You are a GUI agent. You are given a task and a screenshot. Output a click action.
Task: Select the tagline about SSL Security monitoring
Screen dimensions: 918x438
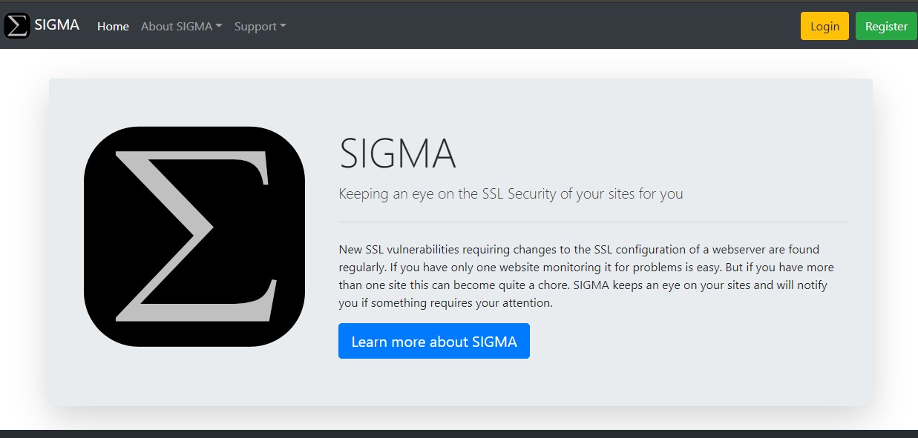[x=511, y=193]
